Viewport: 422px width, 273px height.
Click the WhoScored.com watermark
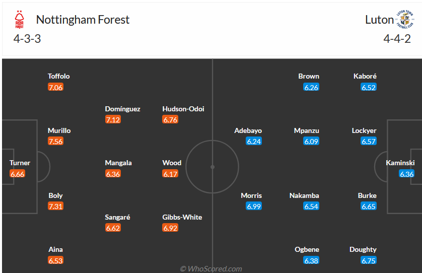(211, 268)
